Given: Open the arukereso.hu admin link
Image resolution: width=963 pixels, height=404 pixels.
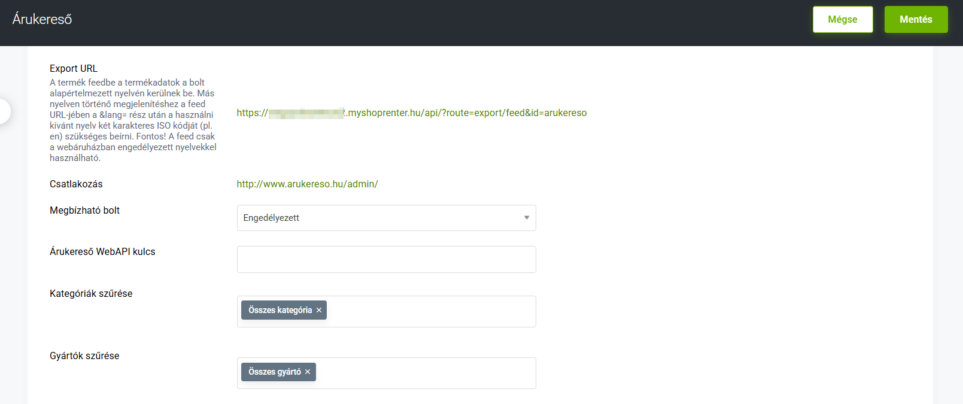Looking at the screenshot, I should coord(307,184).
